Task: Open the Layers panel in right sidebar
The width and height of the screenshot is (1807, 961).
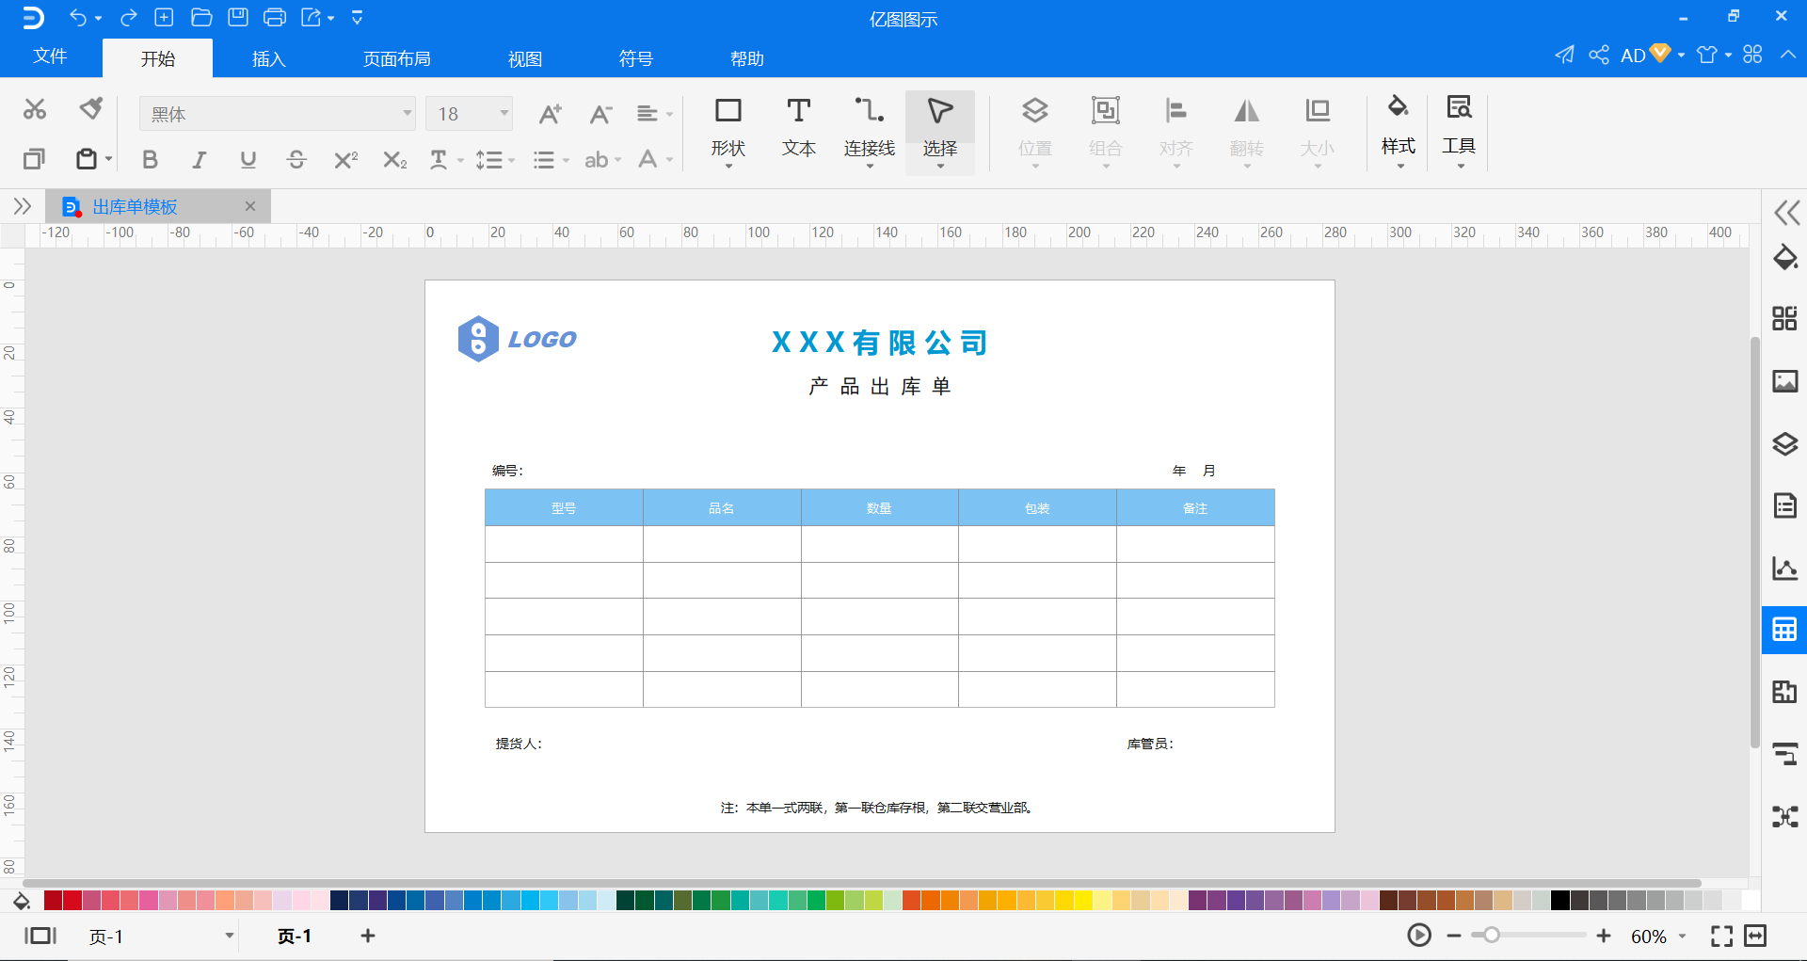Action: coord(1784,443)
